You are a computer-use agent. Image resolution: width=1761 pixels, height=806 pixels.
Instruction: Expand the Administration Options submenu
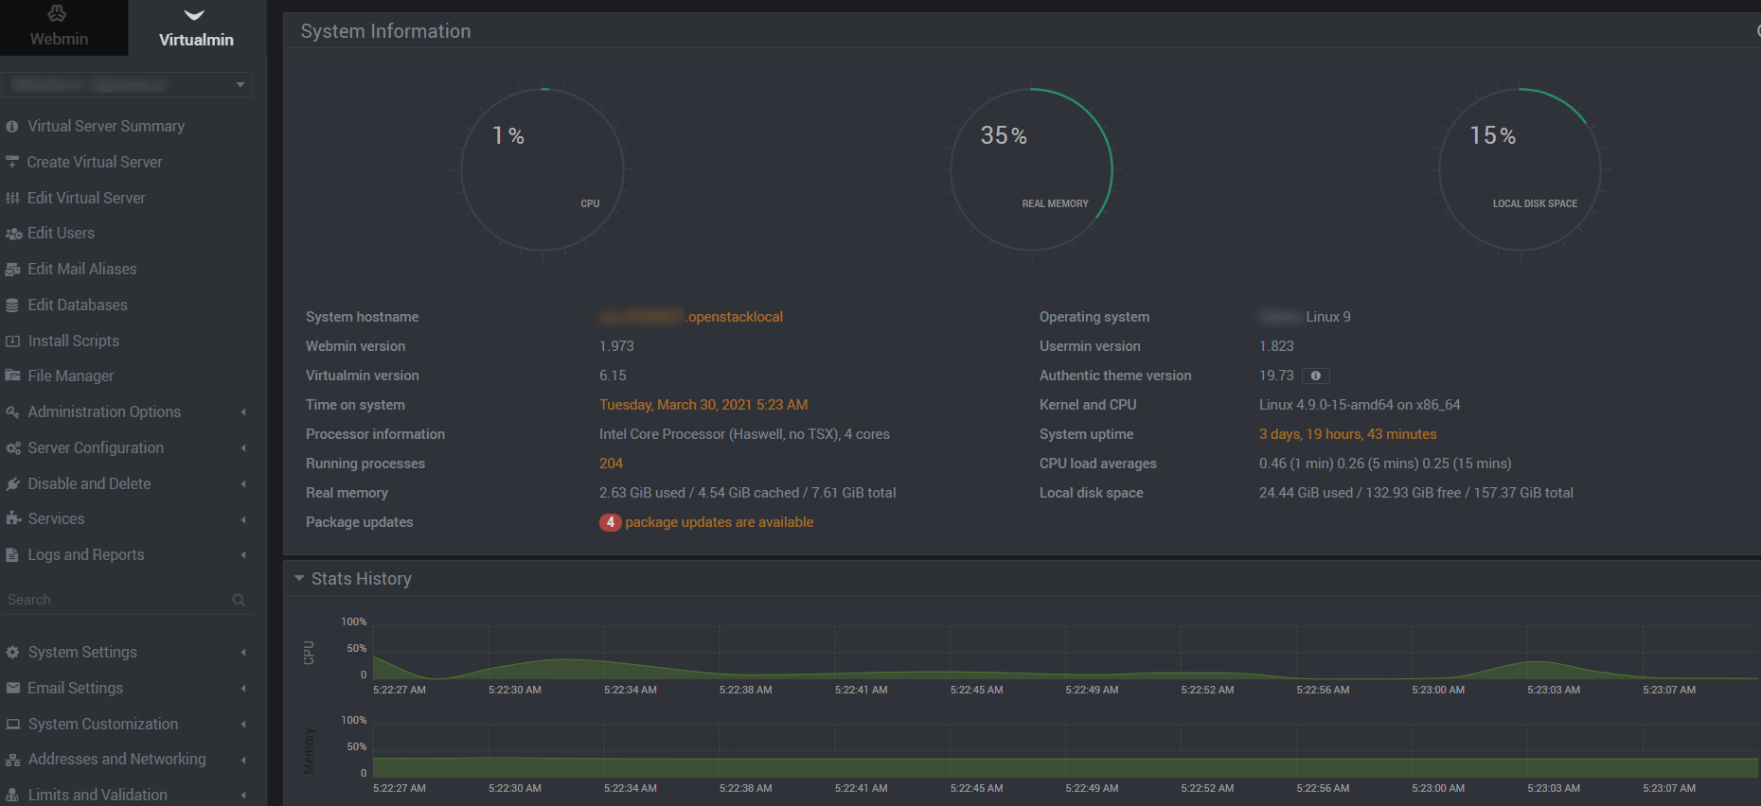104,412
